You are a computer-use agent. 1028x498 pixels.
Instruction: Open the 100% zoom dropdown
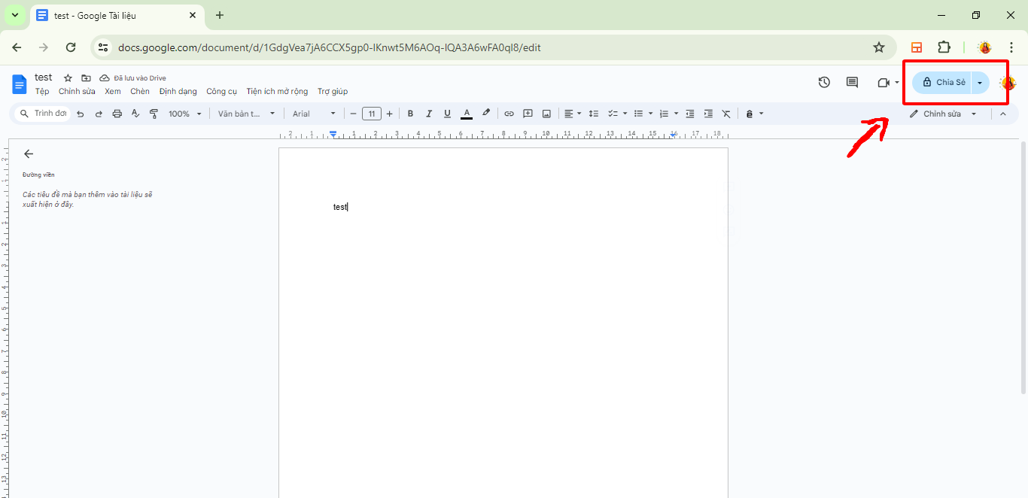[185, 114]
